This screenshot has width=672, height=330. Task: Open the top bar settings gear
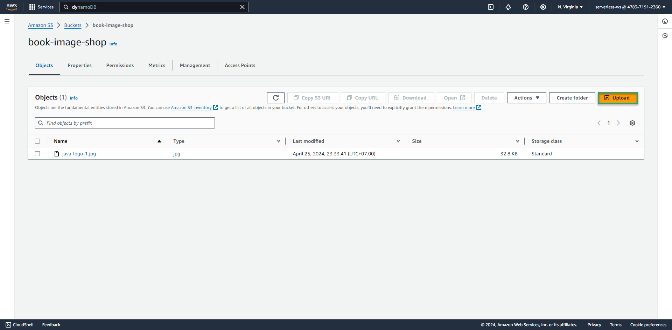tap(543, 7)
